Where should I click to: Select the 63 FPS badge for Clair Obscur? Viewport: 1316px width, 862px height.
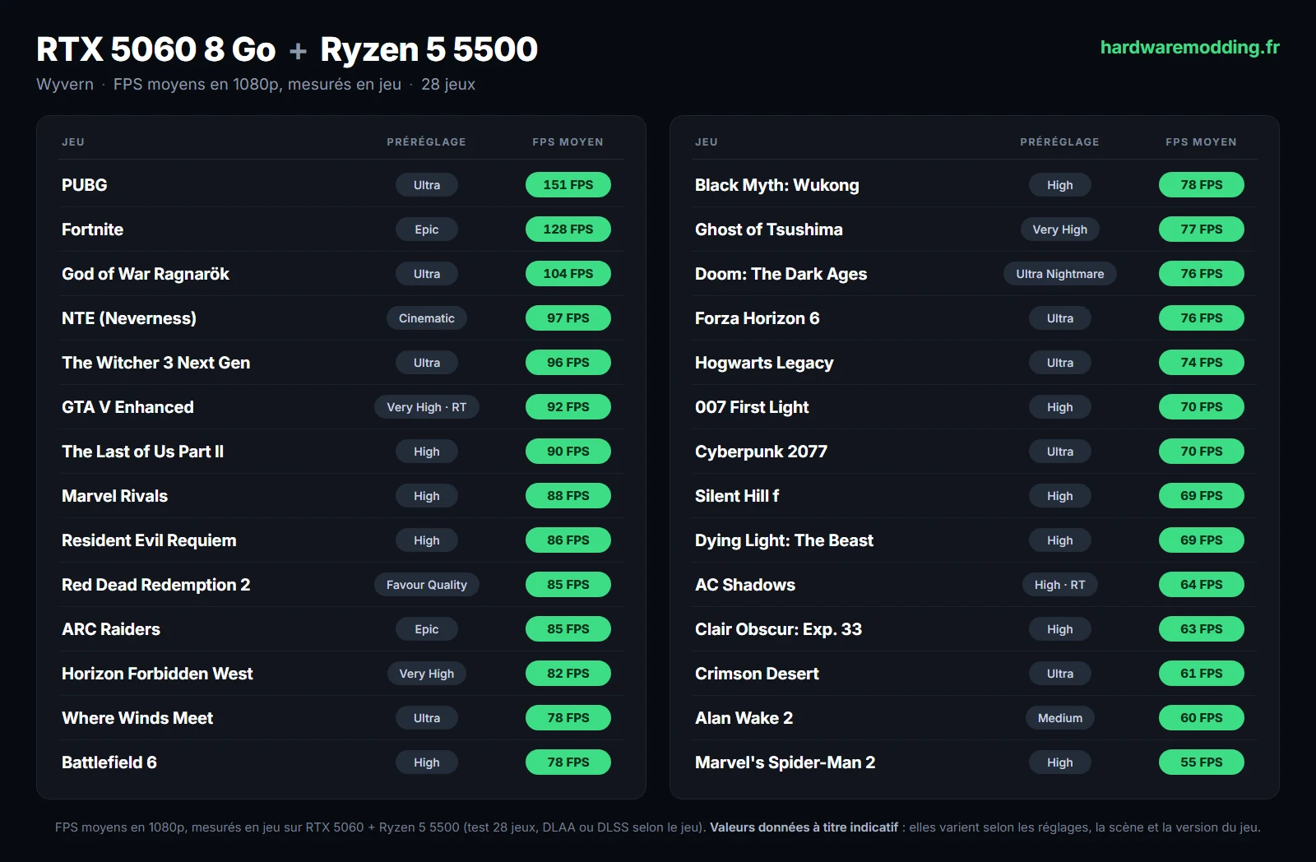(x=1202, y=629)
